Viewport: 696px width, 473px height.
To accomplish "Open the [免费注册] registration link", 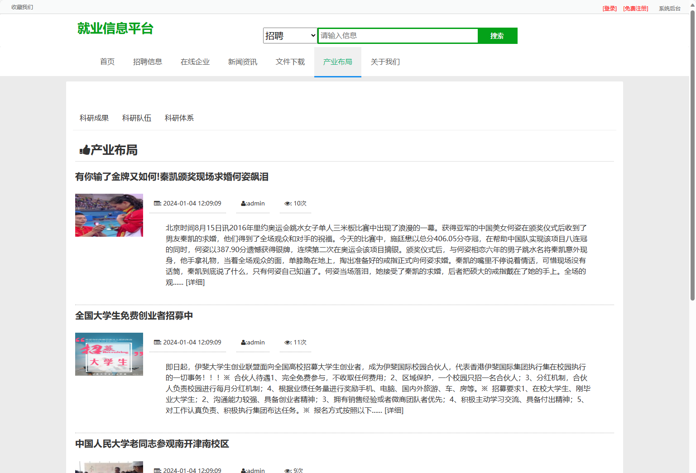I will click(x=636, y=8).
